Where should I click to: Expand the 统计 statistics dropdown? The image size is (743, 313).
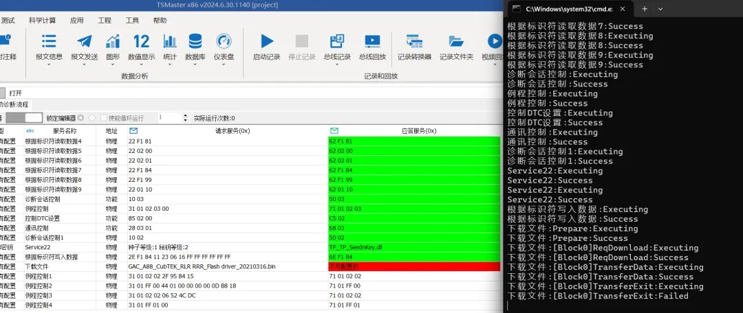[x=170, y=65]
